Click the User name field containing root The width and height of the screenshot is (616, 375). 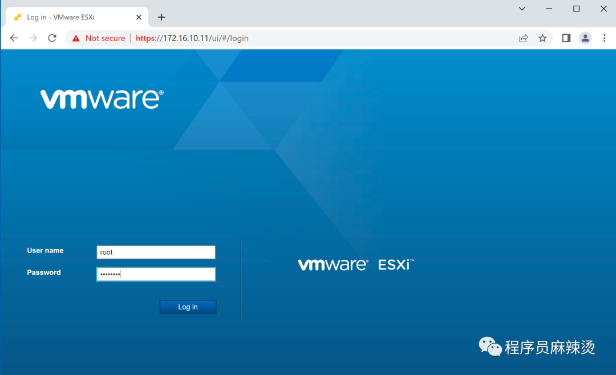pos(156,252)
